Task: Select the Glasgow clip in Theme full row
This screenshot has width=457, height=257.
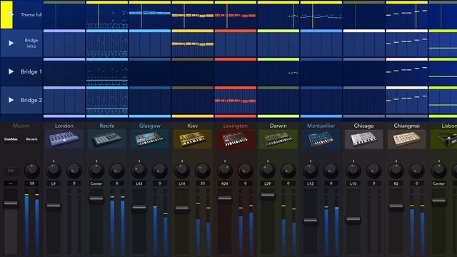Action: pyautogui.click(x=150, y=14)
